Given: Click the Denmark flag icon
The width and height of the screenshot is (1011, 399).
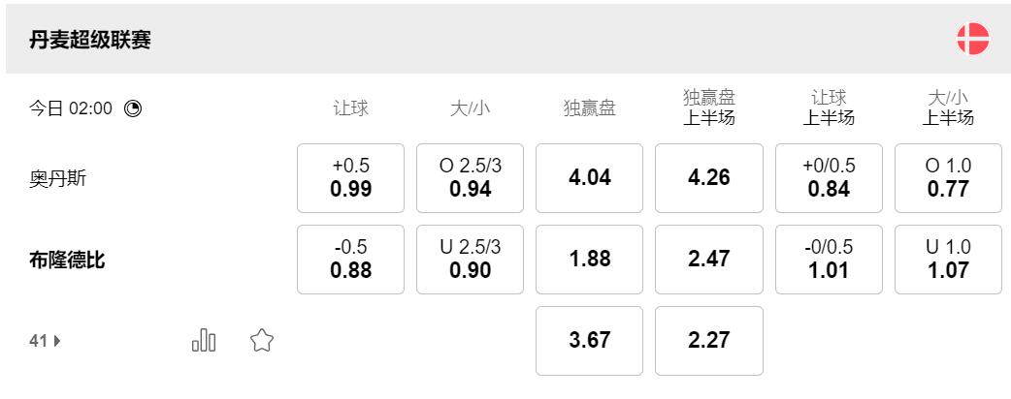Looking at the screenshot, I should point(972,40).
